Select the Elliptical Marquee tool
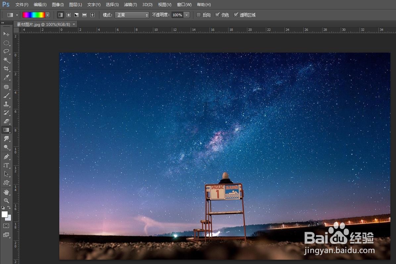The image size is (396, 264). pyautogui.click(x=6, y=43)
